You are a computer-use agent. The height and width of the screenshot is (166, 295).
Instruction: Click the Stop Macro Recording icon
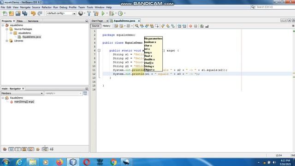click(x=195, y=26)
